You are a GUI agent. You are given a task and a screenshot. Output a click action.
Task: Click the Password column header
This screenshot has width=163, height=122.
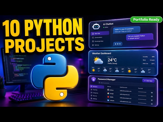[x=140, y=88]
